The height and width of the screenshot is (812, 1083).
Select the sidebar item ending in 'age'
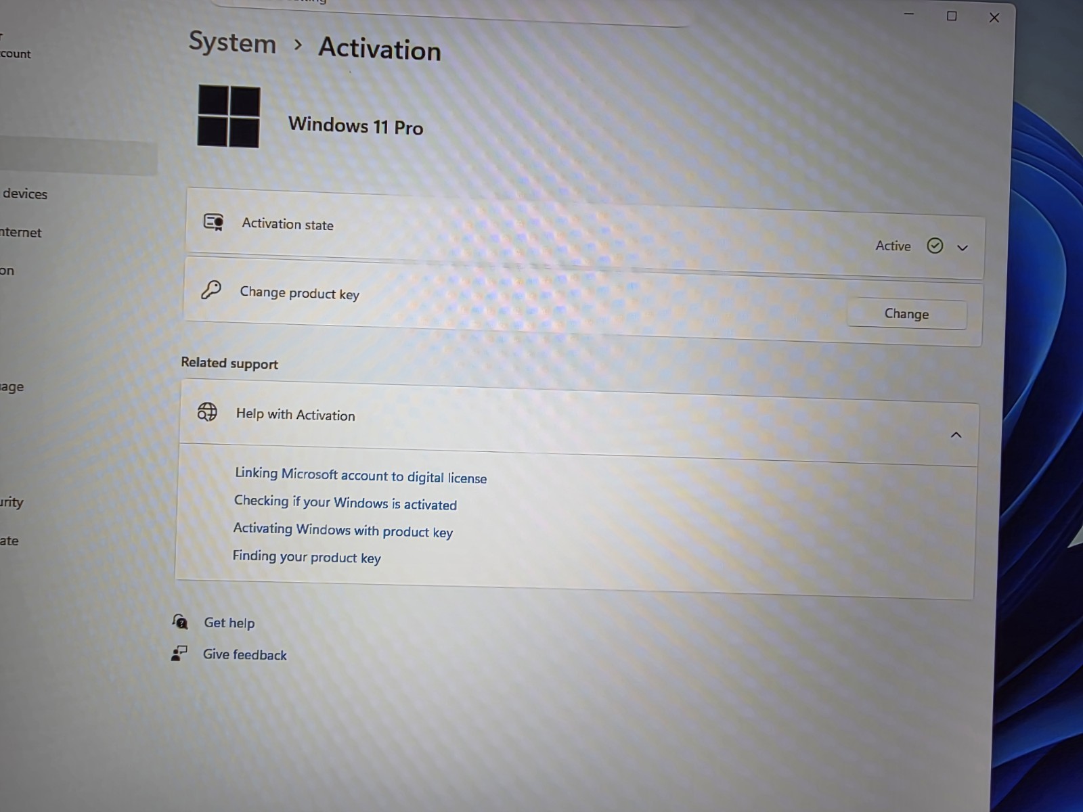(12, 387)
